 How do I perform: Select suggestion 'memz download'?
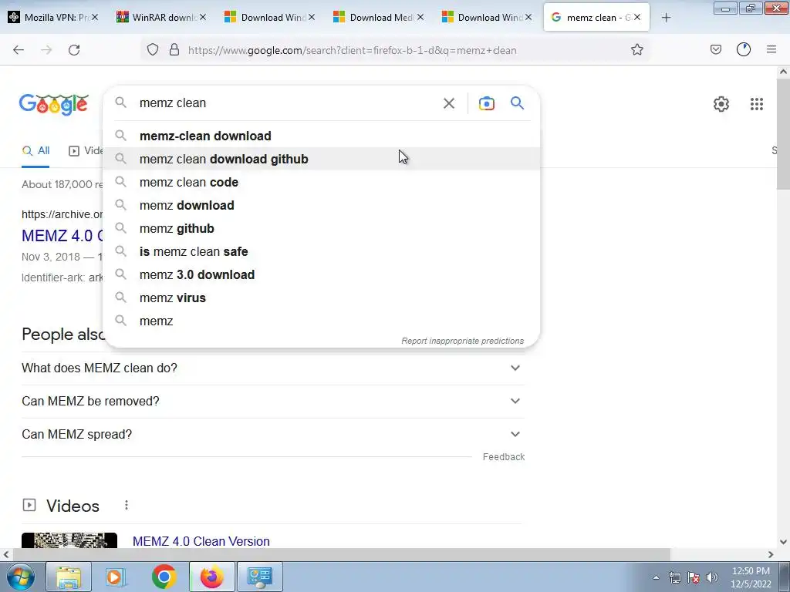point(322,205)
